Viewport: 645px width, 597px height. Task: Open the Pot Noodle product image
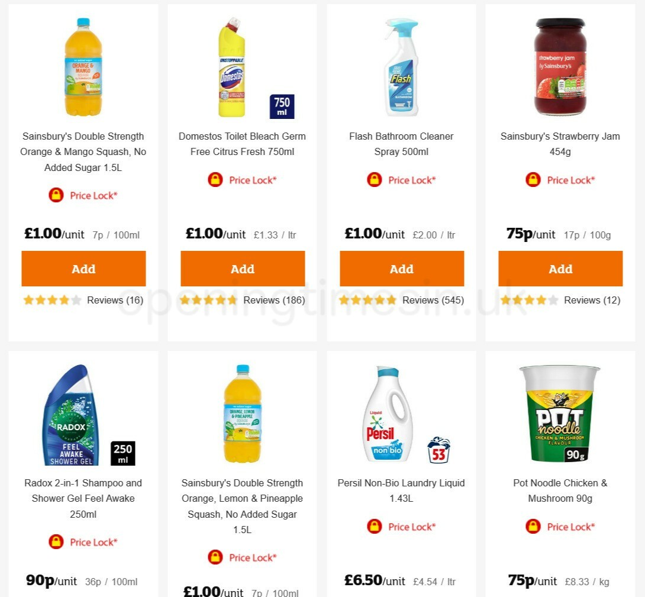560,414
